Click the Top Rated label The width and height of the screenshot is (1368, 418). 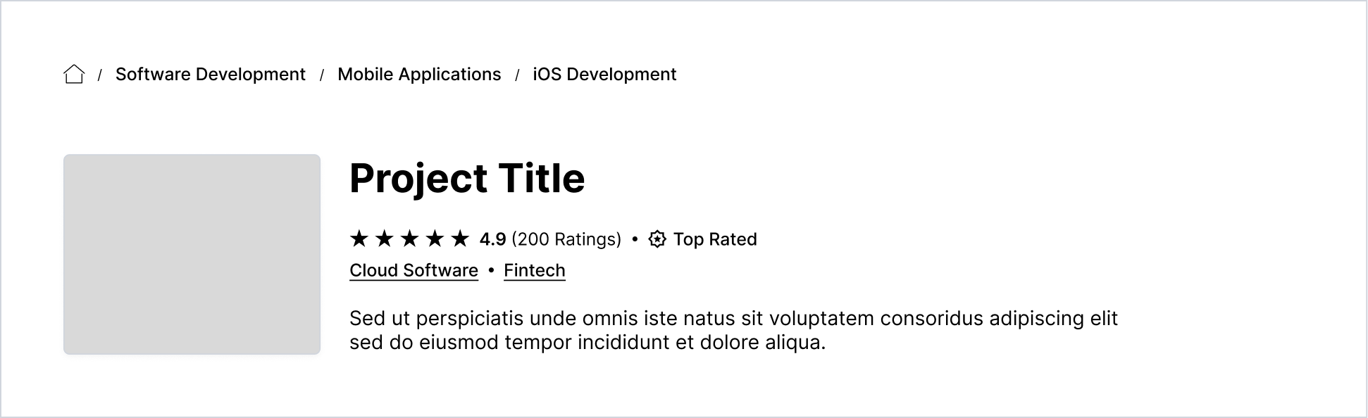[x=715, y=239]
